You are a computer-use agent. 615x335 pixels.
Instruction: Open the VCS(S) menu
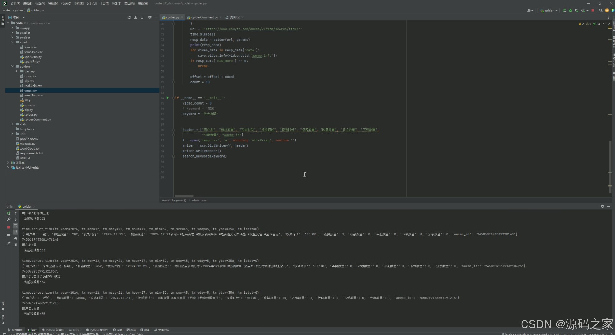[116, 3]
